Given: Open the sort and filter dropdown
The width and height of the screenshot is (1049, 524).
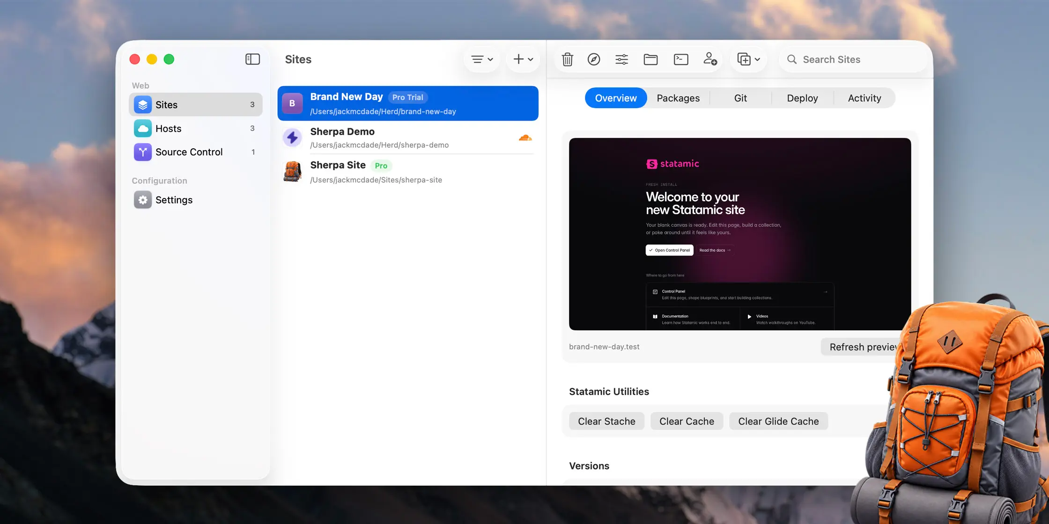Looking at the screenshot, I should [482, 59].
